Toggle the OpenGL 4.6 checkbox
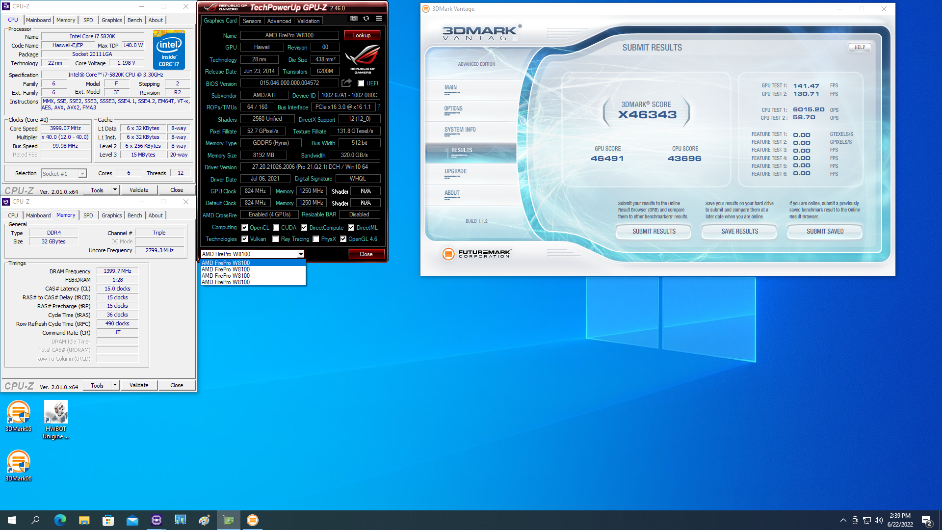This screenshot has height=530, width=942. (x=343, y=239)
